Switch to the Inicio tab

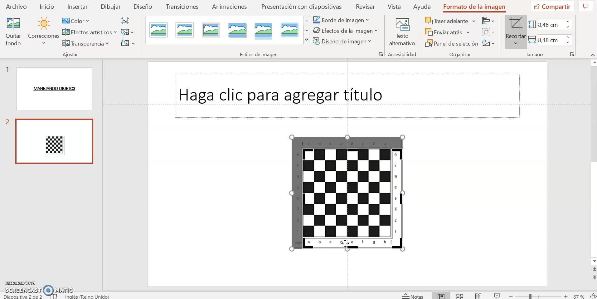tap(47, 7)
